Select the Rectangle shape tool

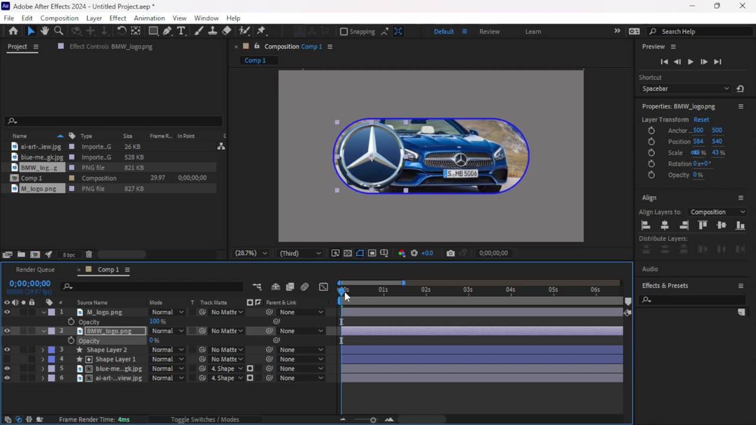pos(153,31)
